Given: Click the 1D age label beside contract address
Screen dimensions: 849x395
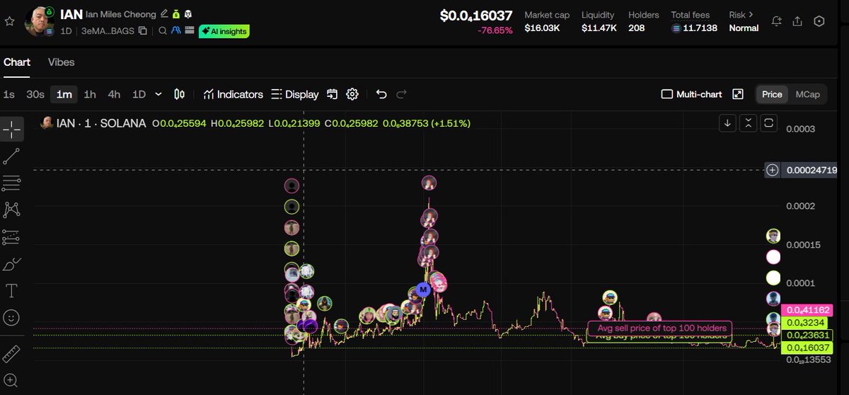Looking at the screenshot, I should tap(67, 31).
